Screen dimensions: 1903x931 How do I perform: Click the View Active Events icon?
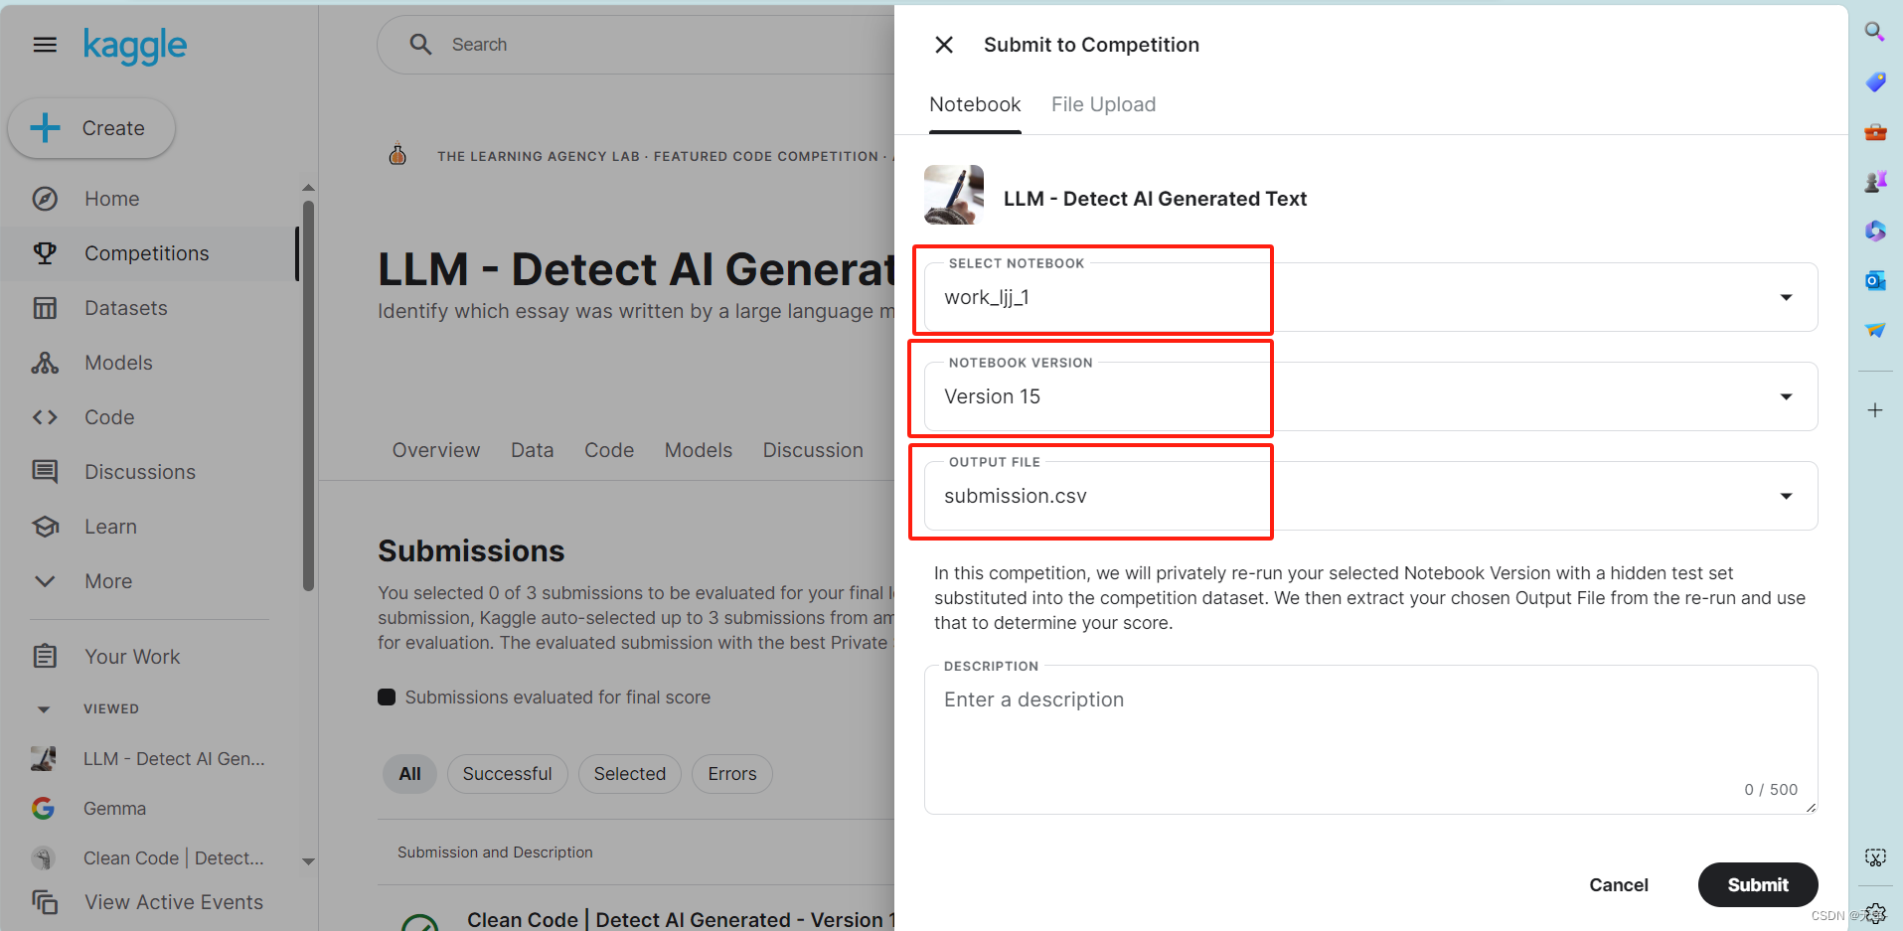point(45,902)
